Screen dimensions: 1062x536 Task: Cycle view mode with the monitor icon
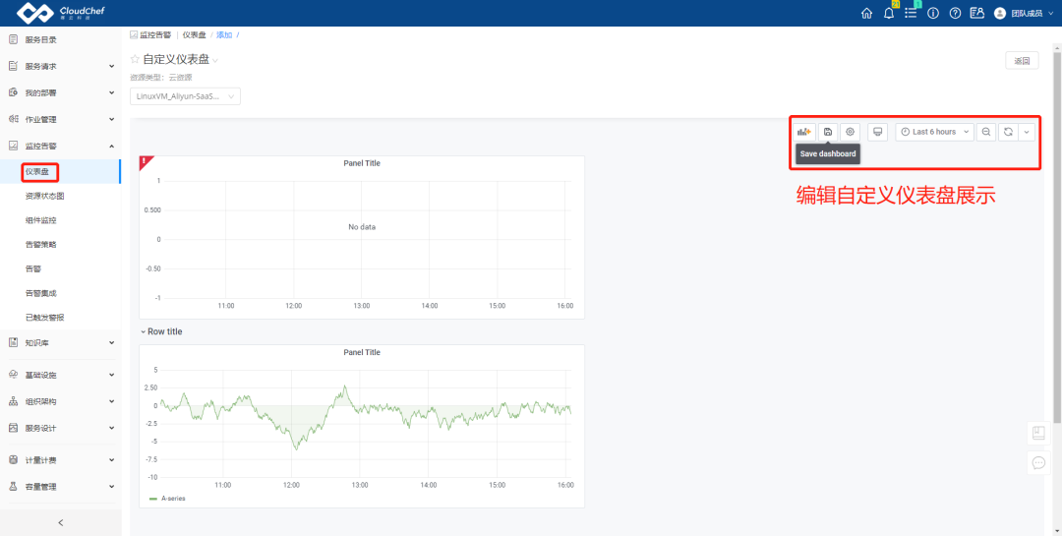pos(878,132)
